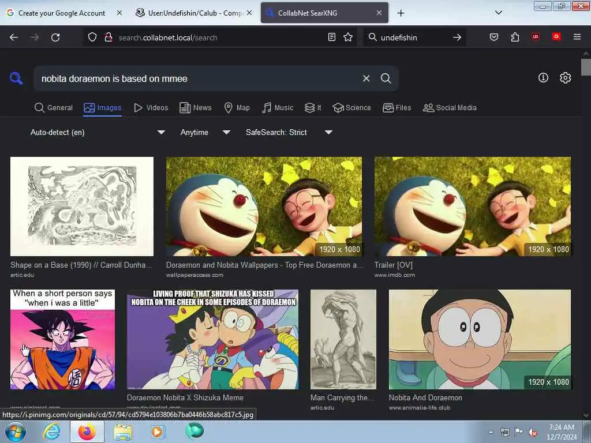Open the uBlock Origin extension icon
Screen dimensions: 591x443
point(535,37)
